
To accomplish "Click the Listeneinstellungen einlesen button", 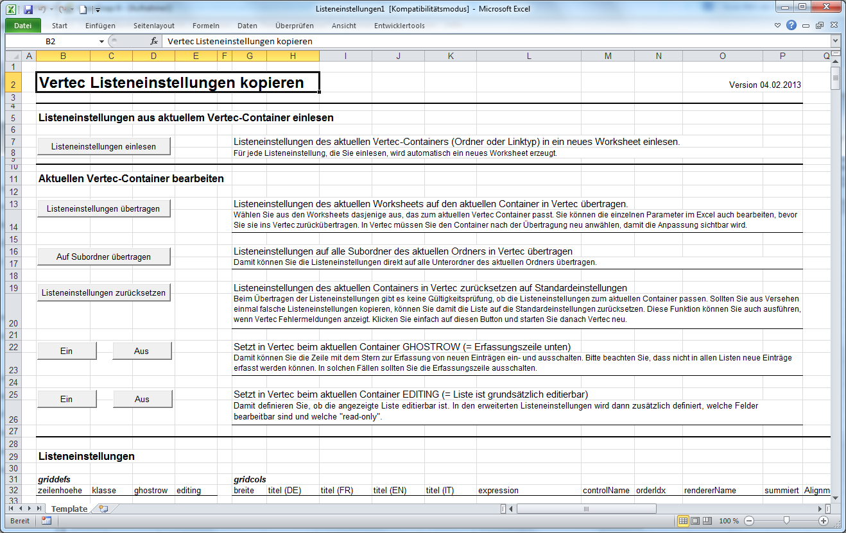I will coord(104,146).
